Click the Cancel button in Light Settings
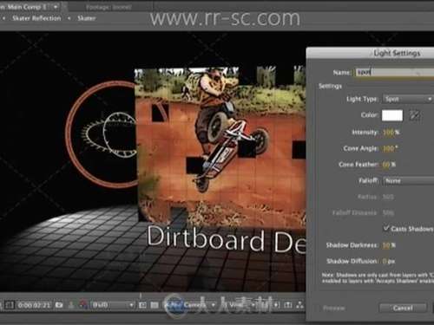 (403, 308)
